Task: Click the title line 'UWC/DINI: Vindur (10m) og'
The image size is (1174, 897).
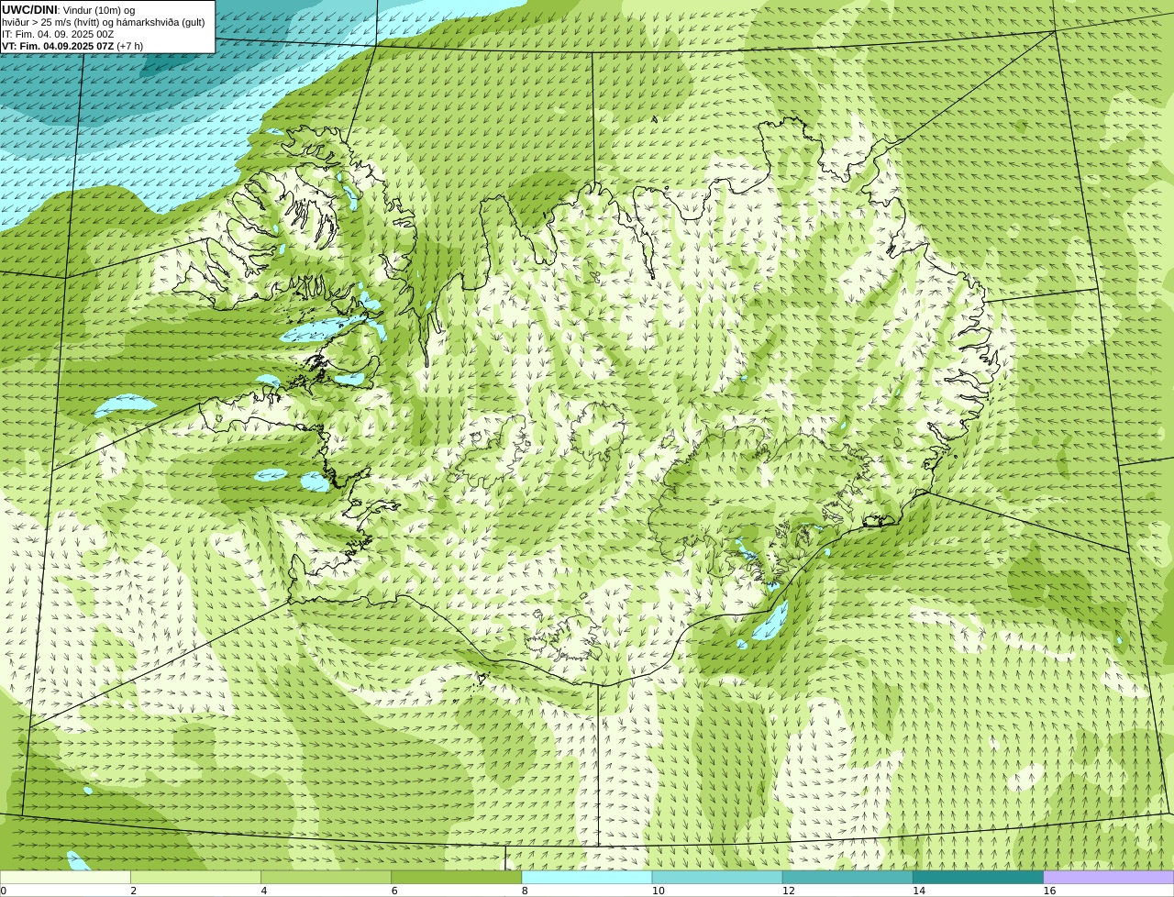Action: [69, 10]
